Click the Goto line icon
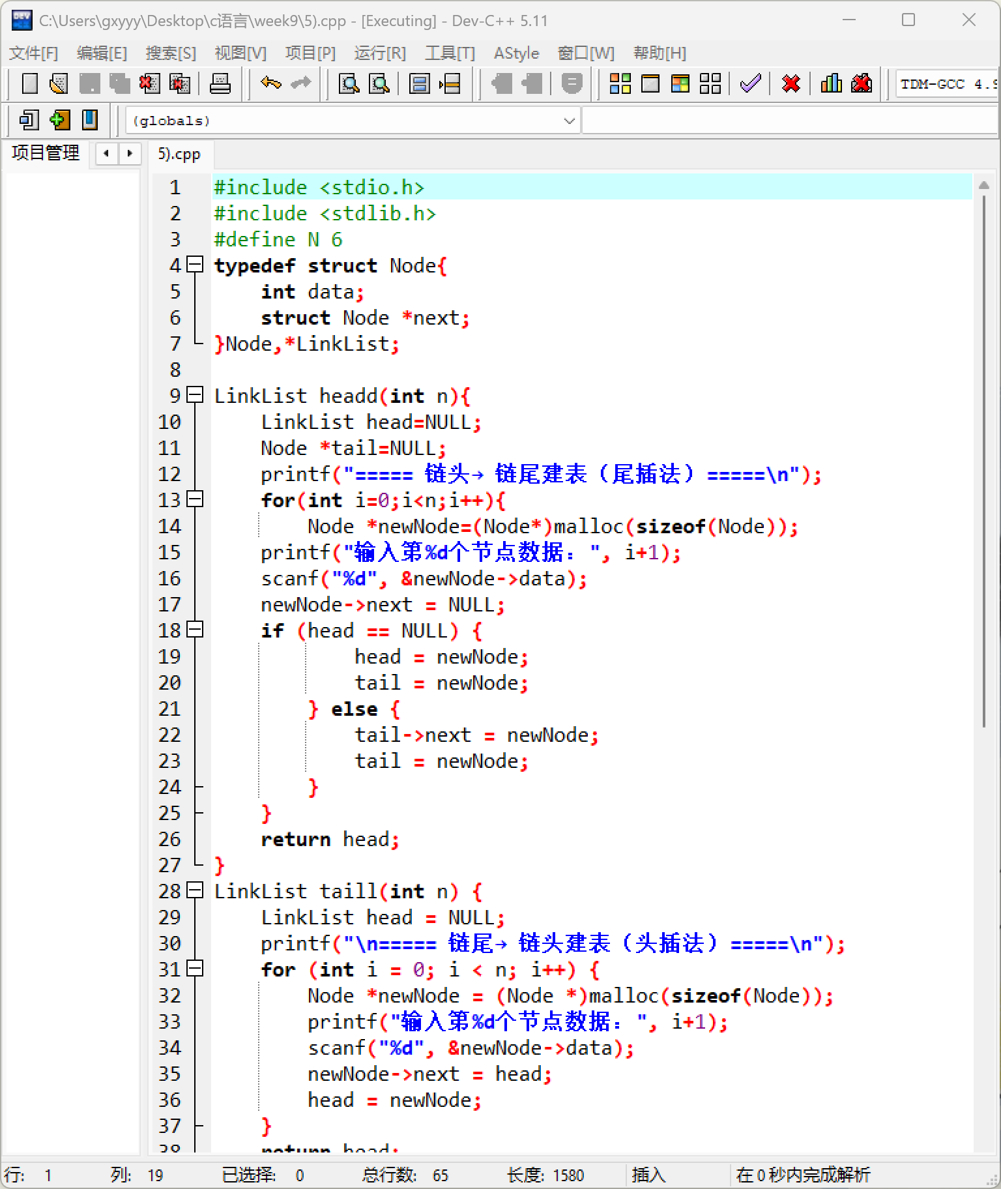Image resolution: width=1001 pixels, height=1189 pixels. point(450,83)
